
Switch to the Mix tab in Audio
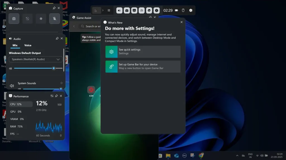(x=15, y=45)
